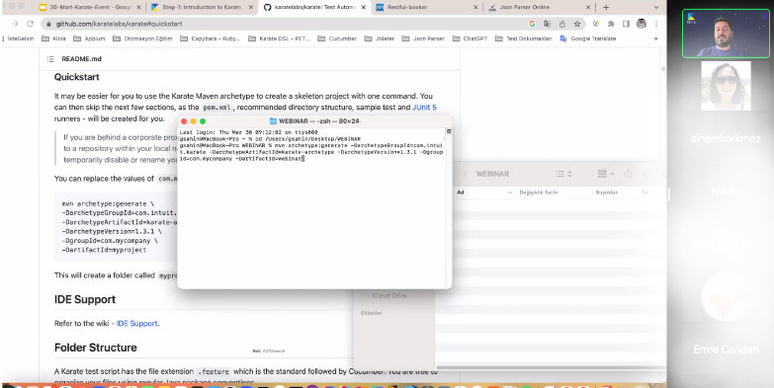The image size is (774, 388).
Task: Open the JMeter bookmark folder
Action: click(380, 39)
